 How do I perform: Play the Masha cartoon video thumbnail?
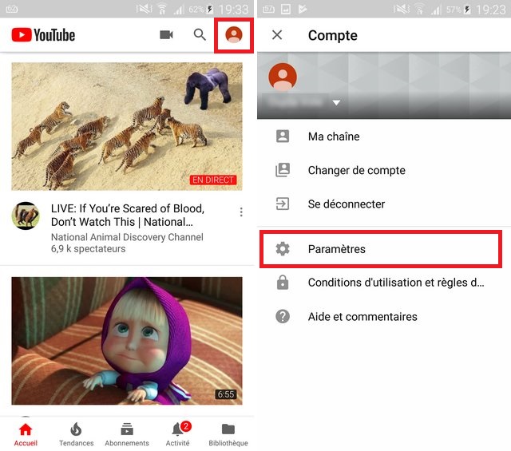pos(127,340)
